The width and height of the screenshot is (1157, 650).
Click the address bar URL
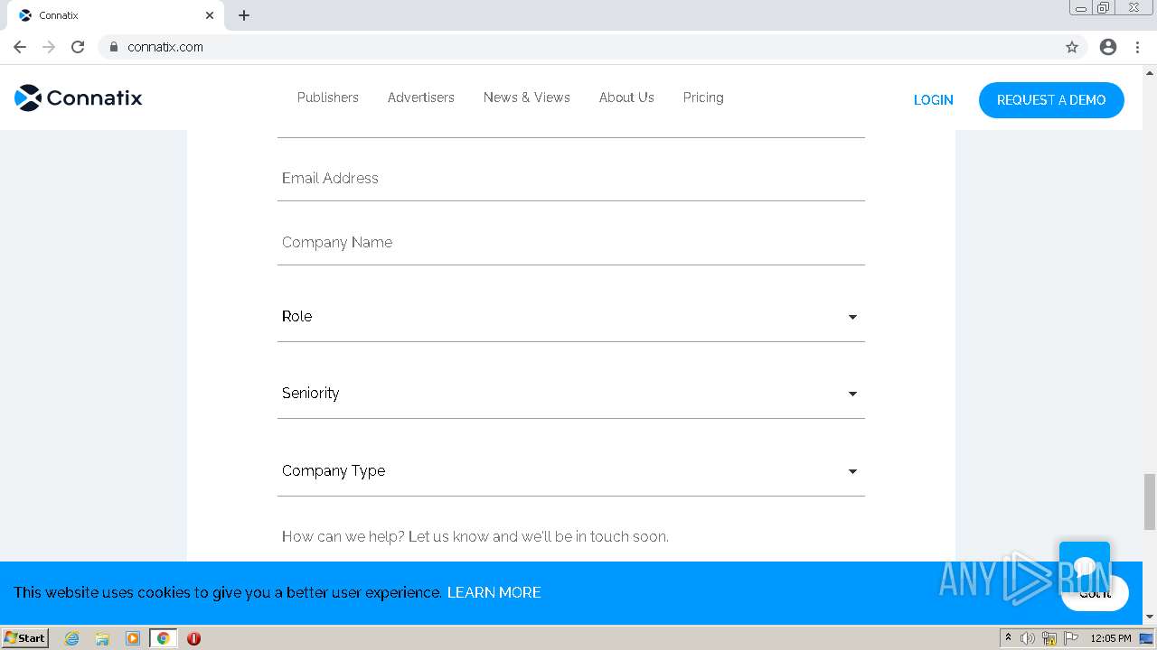(x=165, y=47)
